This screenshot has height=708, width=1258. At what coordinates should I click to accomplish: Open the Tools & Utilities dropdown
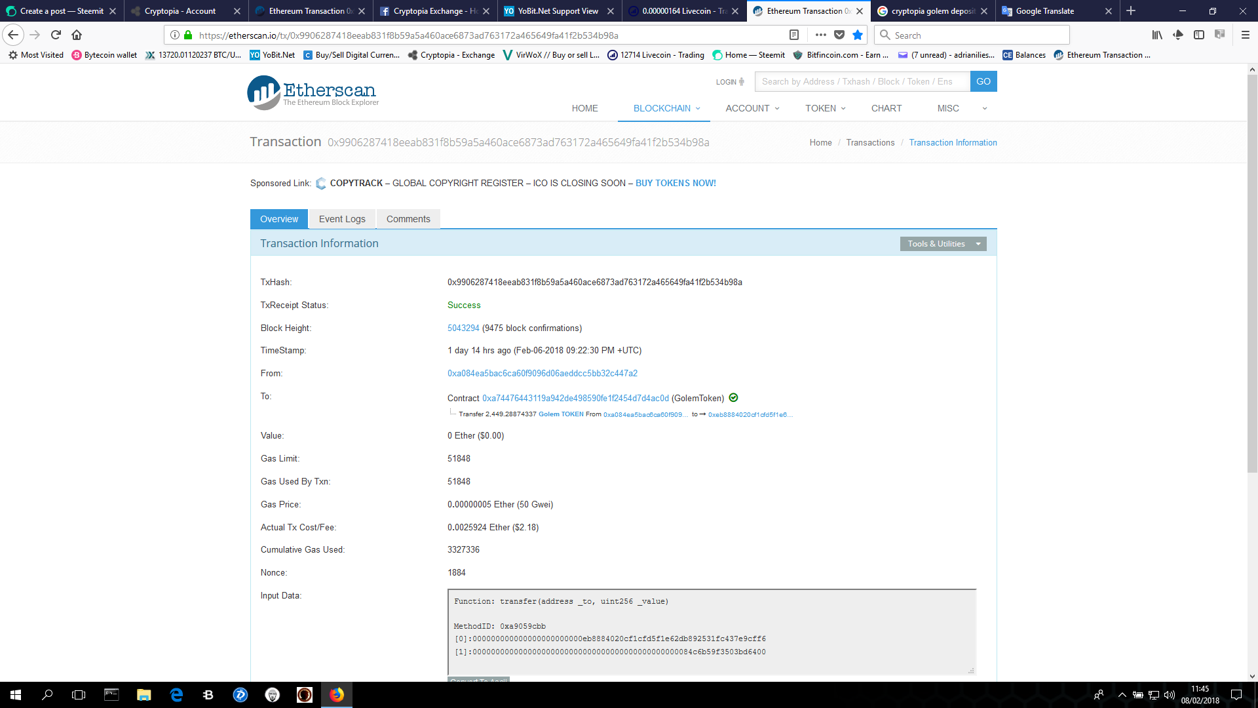942,243
